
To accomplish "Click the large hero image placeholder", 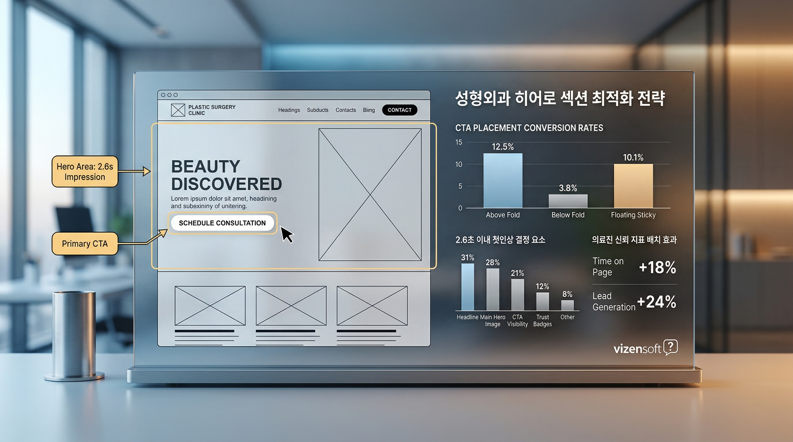I will (370, 195).
